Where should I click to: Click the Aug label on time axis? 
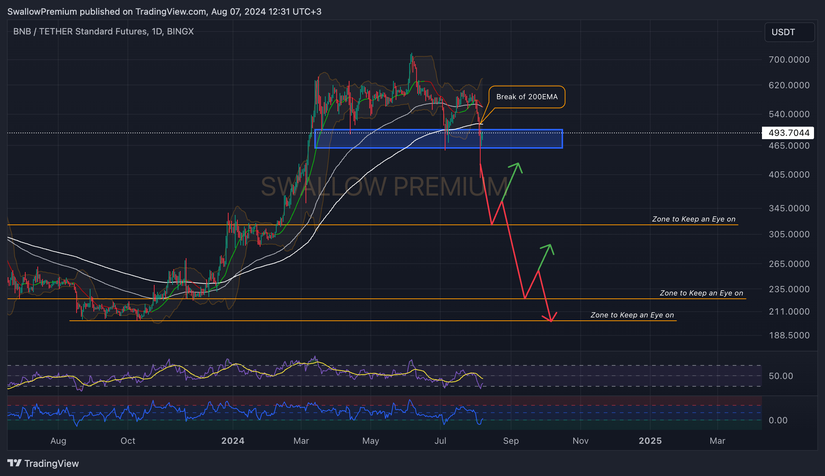point(58,440)
